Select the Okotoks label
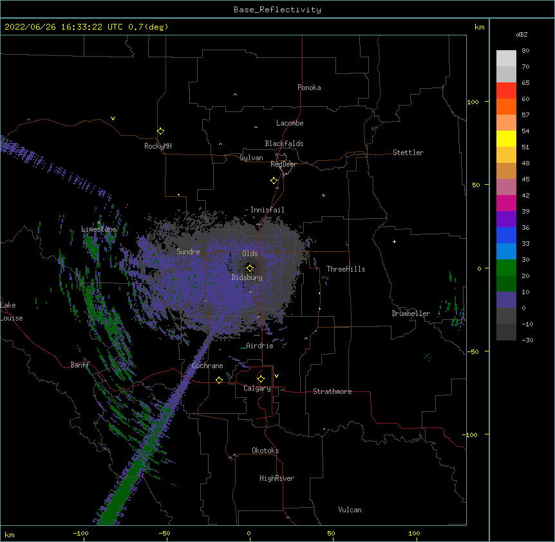This screenshot has width=555, height=542. (x=265, y=451)
